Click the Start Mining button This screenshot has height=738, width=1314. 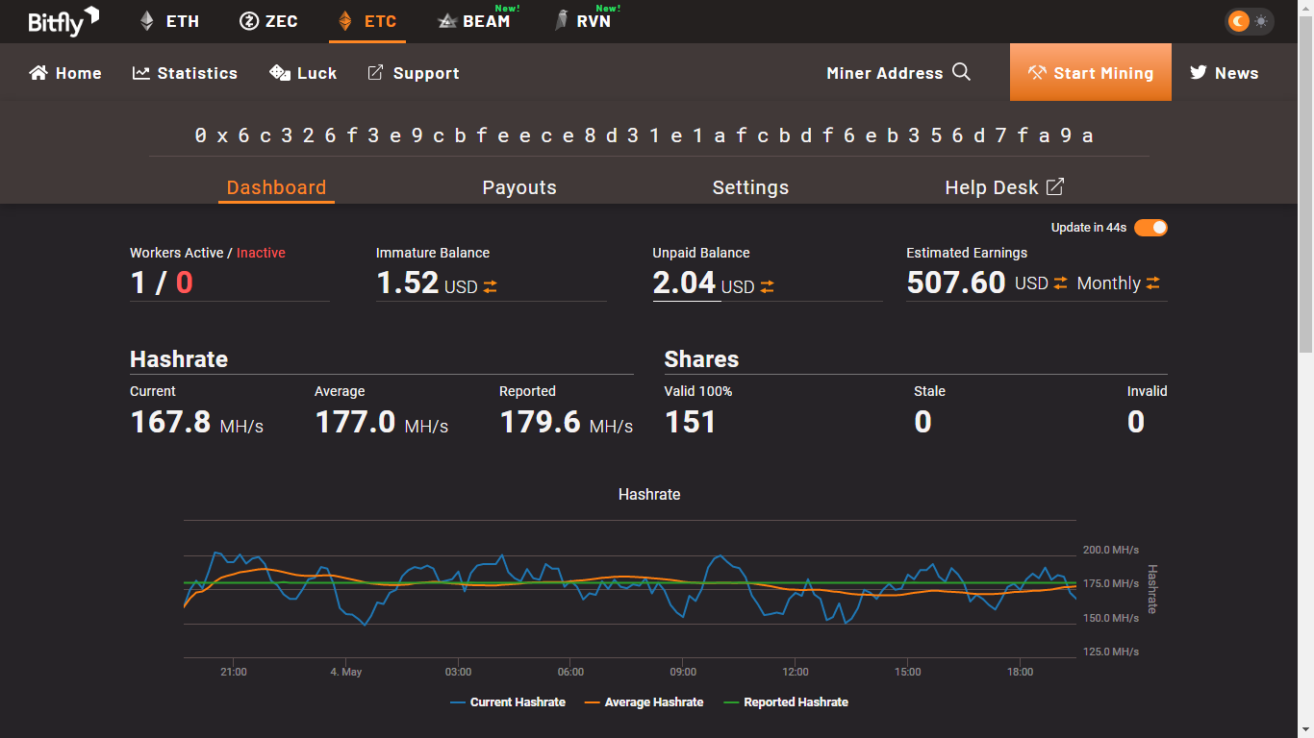click(x=1091, y=72)
